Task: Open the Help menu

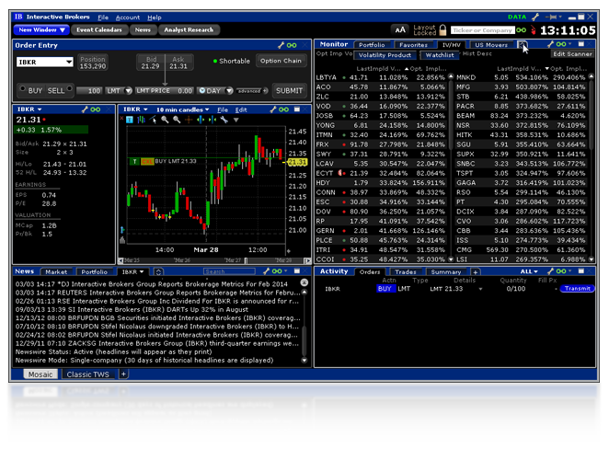Action: (x=155, y=17)
